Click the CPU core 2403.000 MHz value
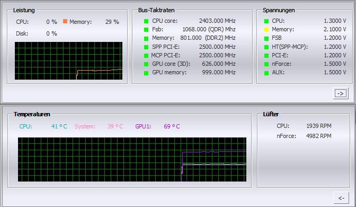Image resolution: width=356 pixels, height=207 pixels. pos(217,21)
